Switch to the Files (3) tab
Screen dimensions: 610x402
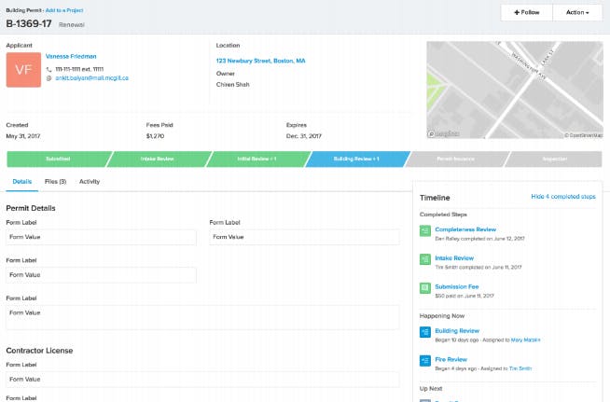pos(55,181)
